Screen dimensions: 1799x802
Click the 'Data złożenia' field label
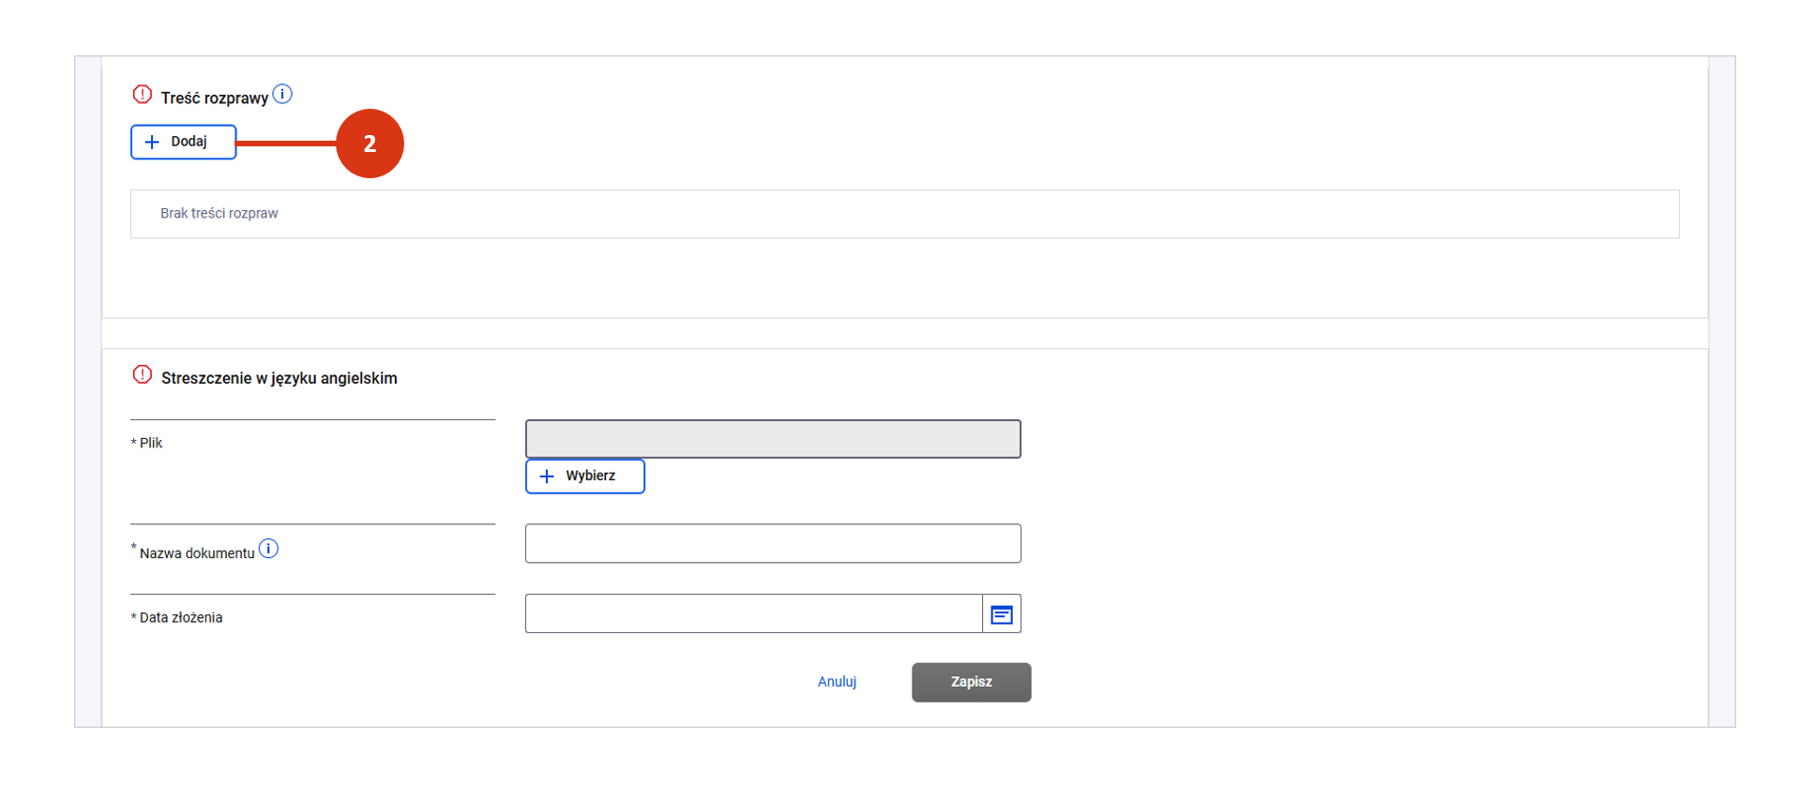click(x=181, y=617)
